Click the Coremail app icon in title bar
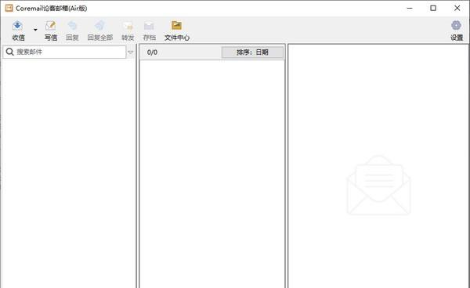470x288 pixels. [9, 8]
